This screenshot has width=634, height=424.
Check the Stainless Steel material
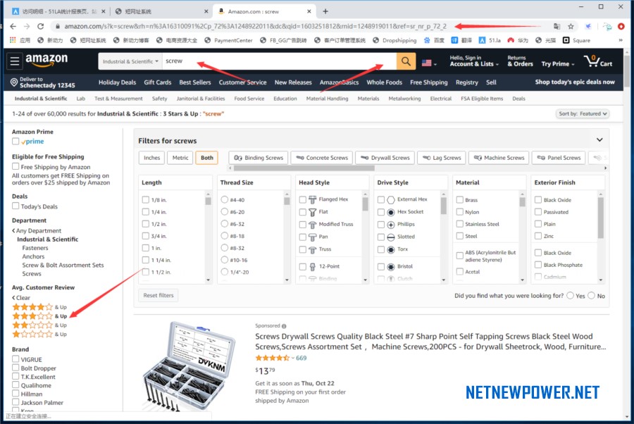click(x=460, y=224)
